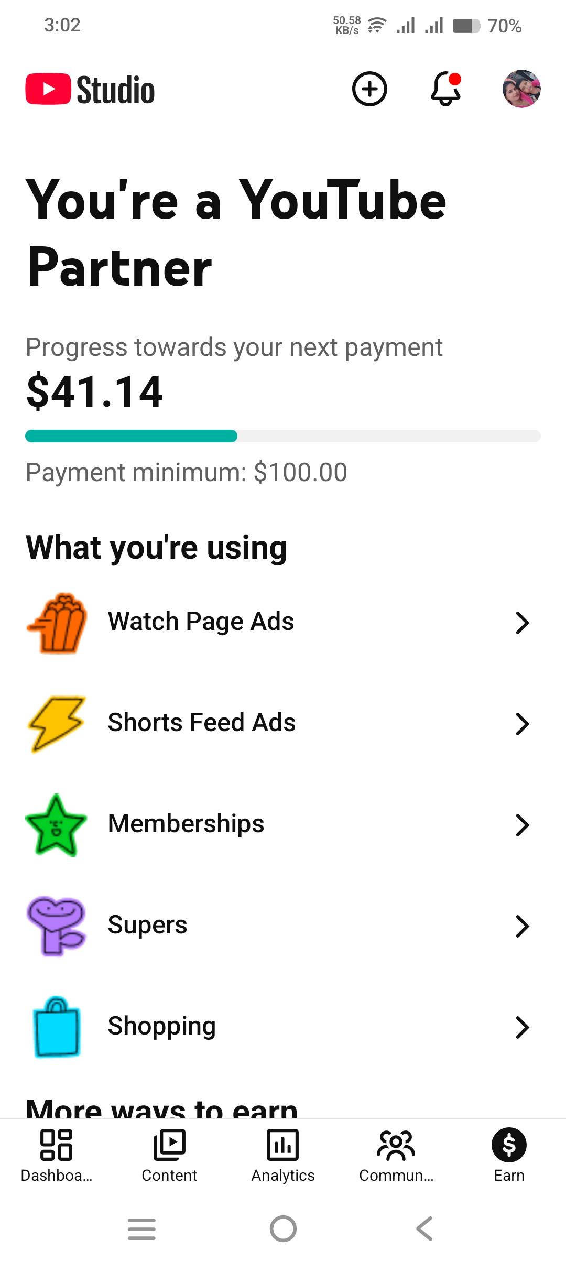Tap the create plus icon
Screen dimensions: 566x1262
tap(369, 89)
